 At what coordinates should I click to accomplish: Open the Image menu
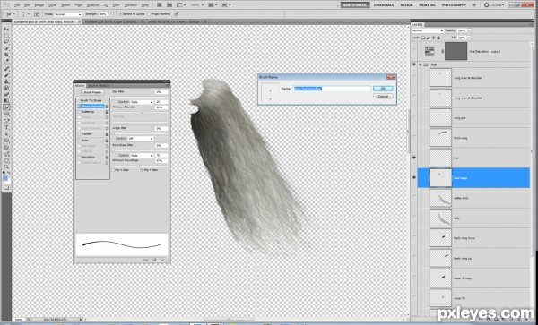(x=39, y=5)
